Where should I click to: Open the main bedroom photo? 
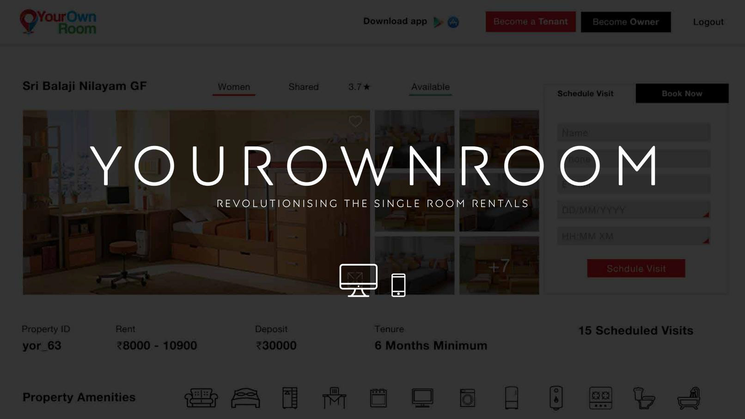[x=196, y=202]
